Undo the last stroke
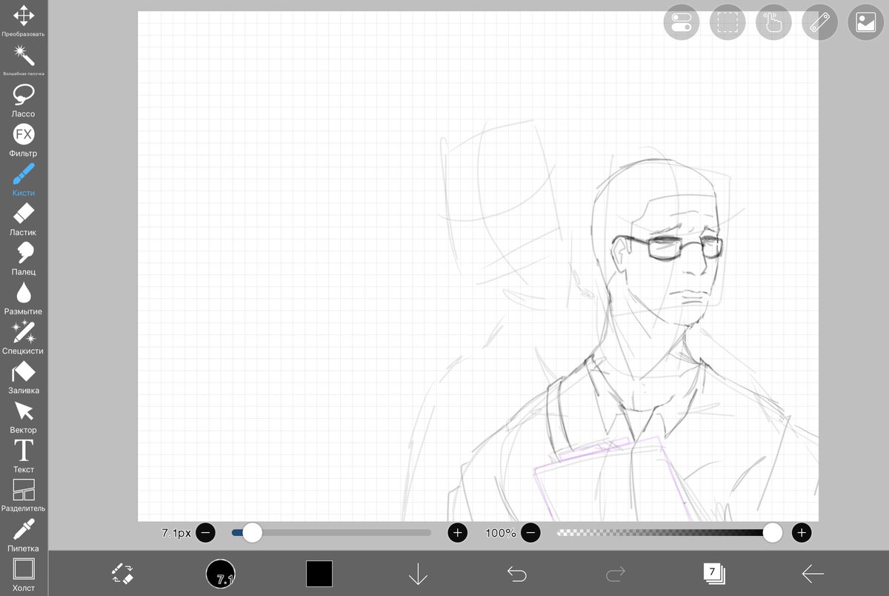Screen dimensions: 889x596 coord(516,573)
